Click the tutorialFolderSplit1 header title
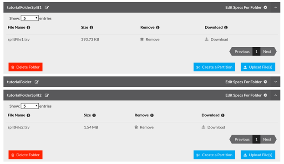This screenshot has height=164, width=284. [24, 7]
